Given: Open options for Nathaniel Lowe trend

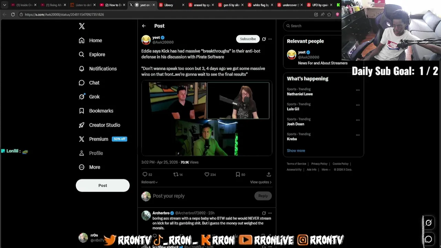Looking at the screenshot, I should pyautogui.click(x=358, y=90).
